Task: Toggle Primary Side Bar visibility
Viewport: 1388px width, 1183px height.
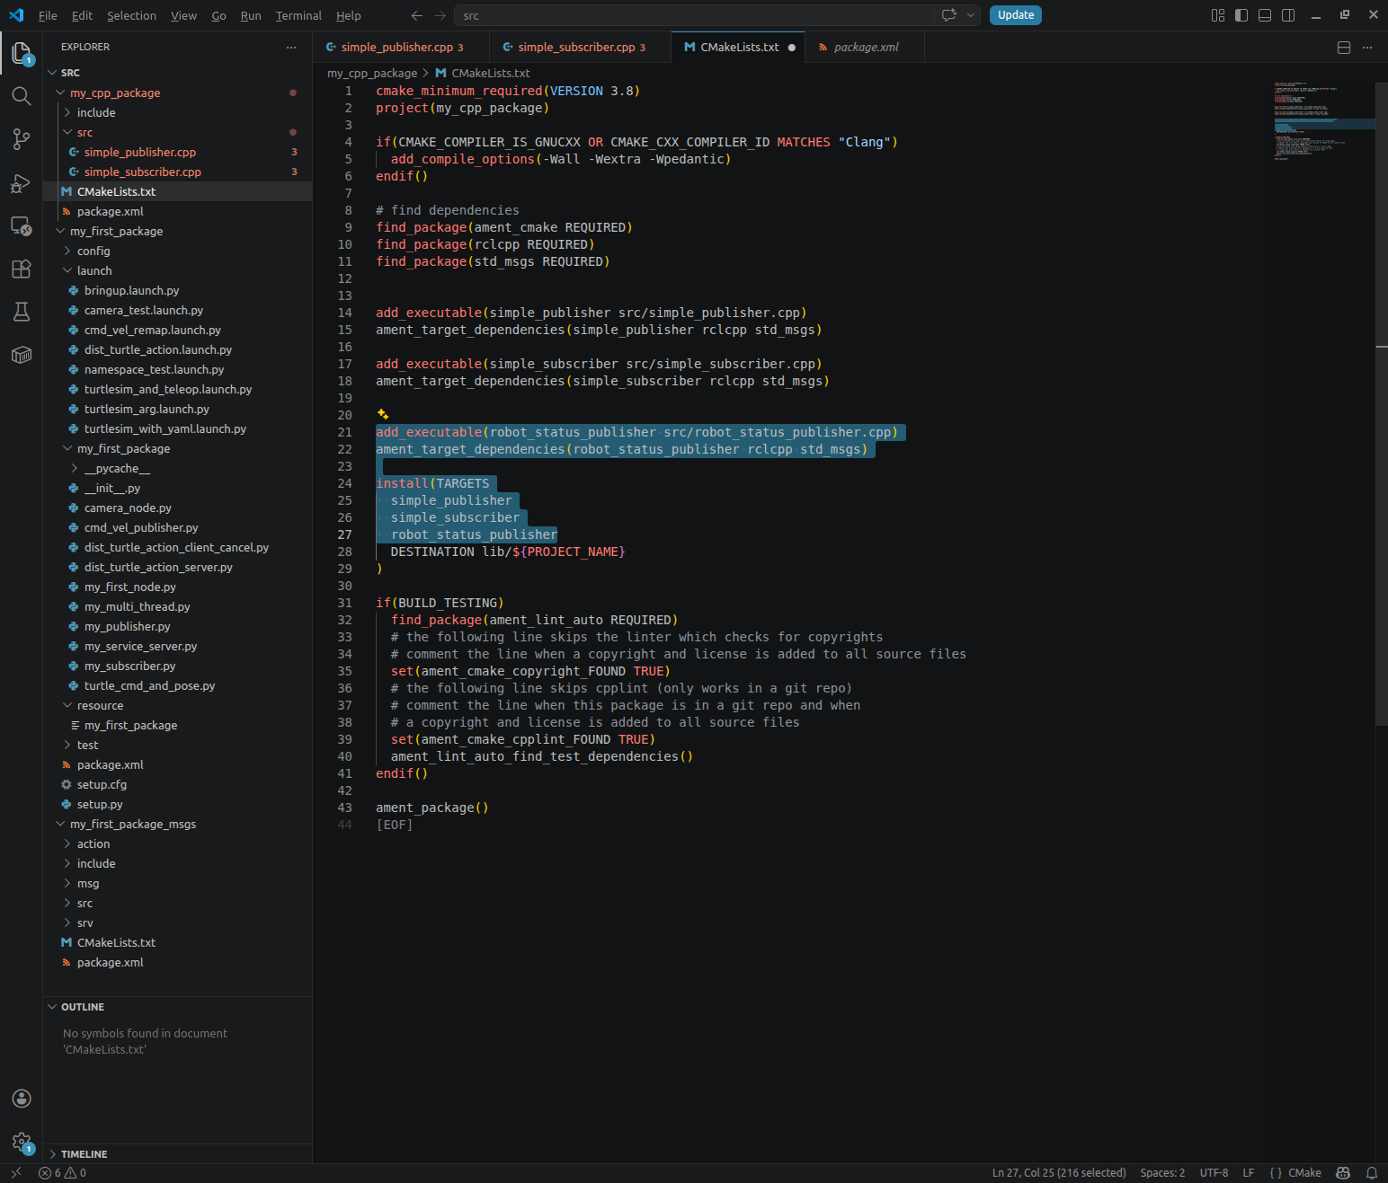Action: coord(1241,15)
